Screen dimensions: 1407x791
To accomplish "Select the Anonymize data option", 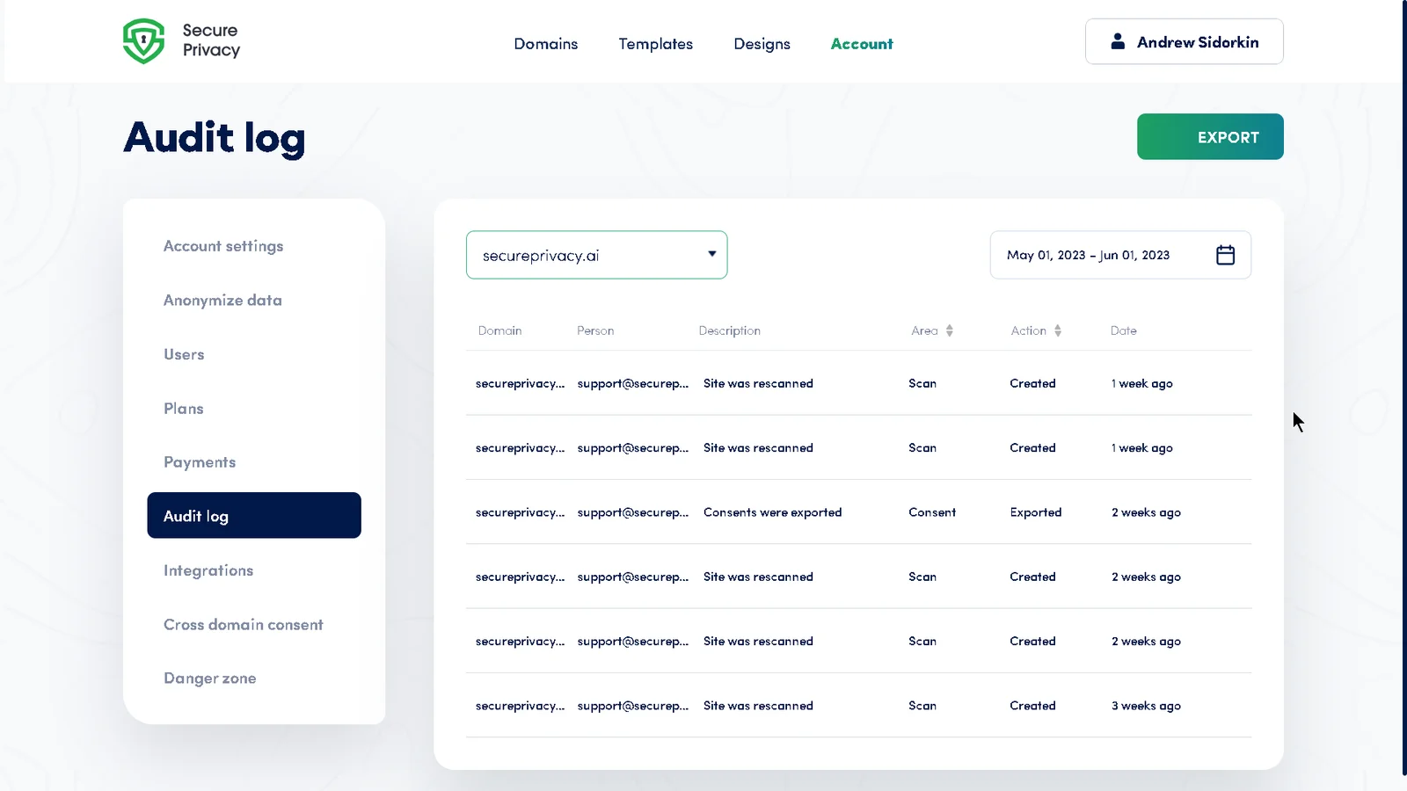I will (222, 300).
